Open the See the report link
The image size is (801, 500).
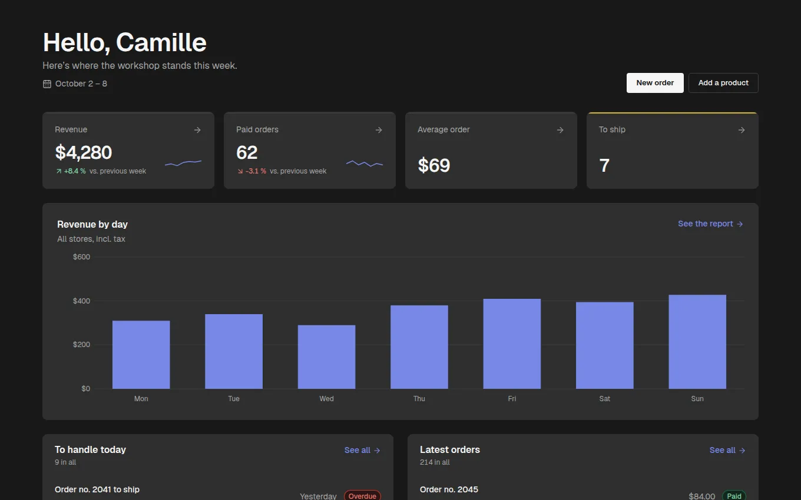coord(711,224)
